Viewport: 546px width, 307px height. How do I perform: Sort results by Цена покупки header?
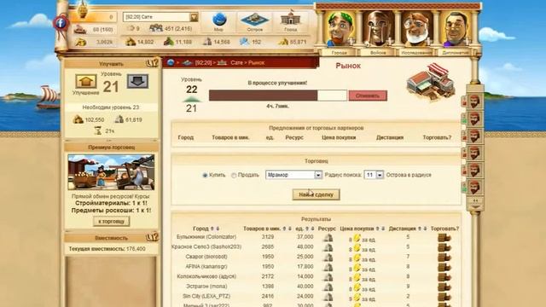click(x=357, y=229)
